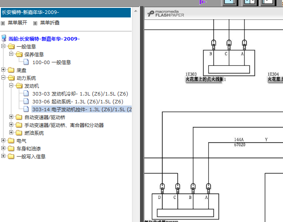Click the page icon for 100-00 一般信息
This screenshot has height=222, width=283.
click(x=26, y=62)
